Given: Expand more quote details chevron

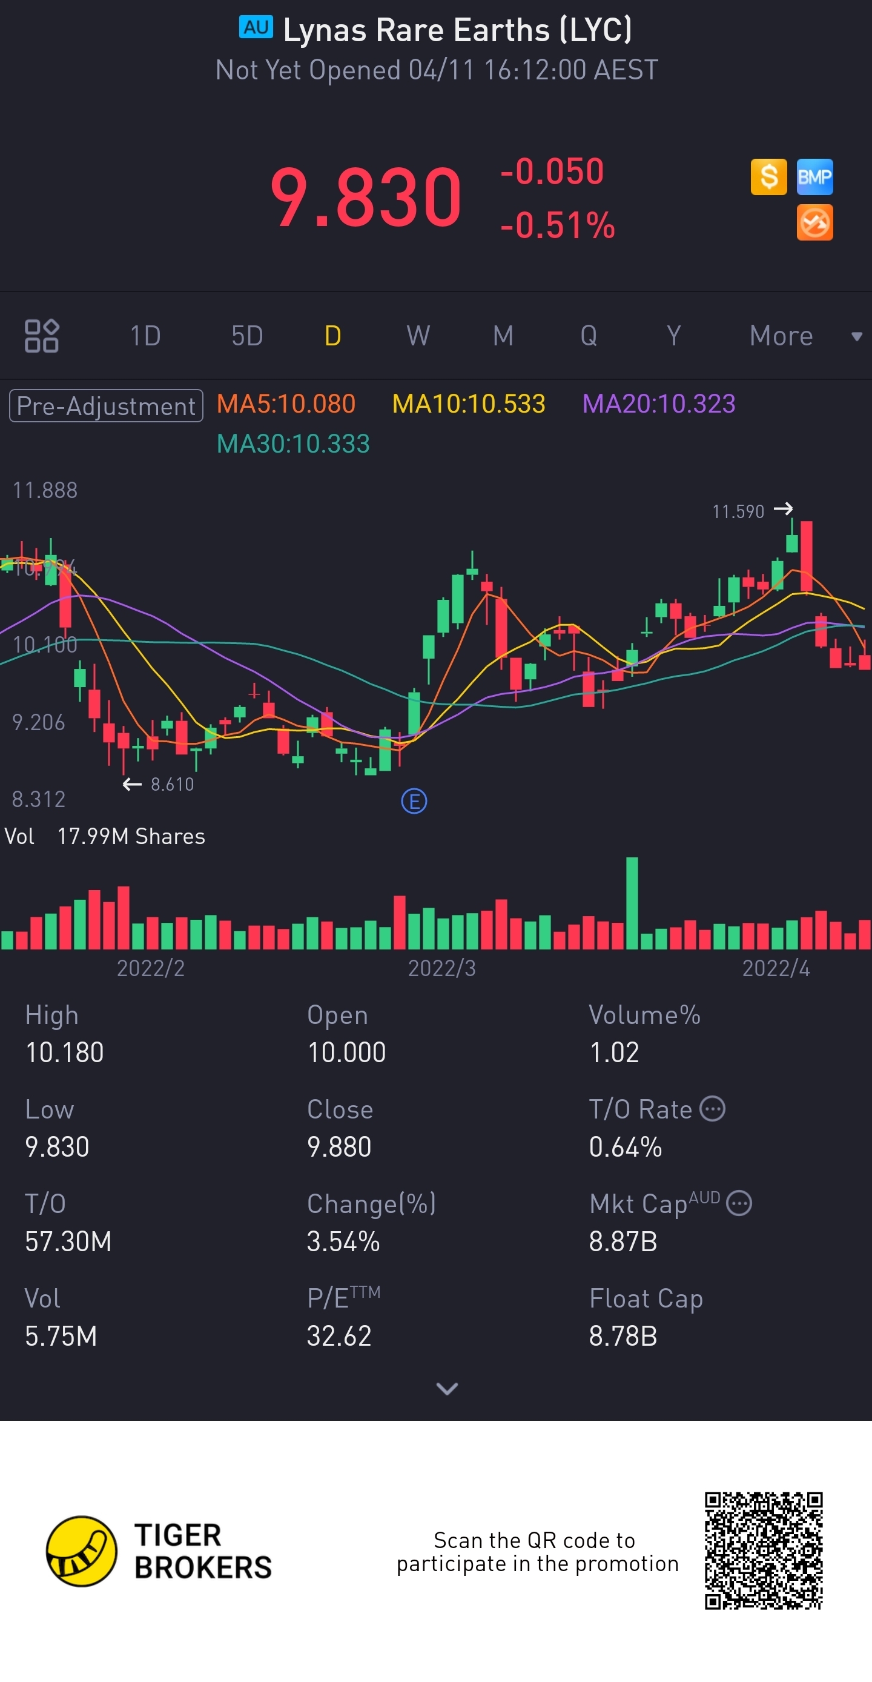Looking at the screenshot, I should coord(446,1388).
